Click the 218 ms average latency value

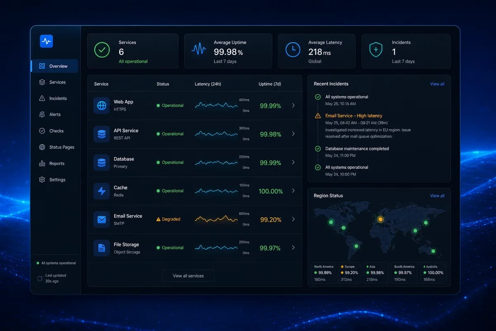coord(320,52)
